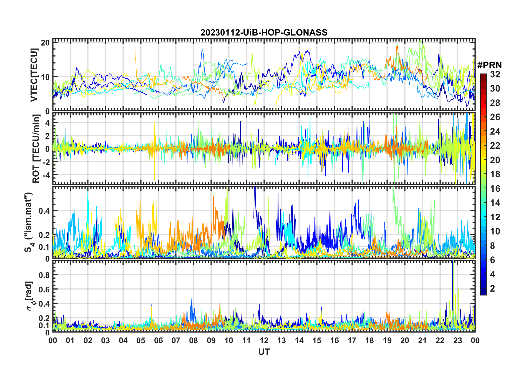Click the plot title 20230112-UiB-HOP-GLONASS

[264, 32]
